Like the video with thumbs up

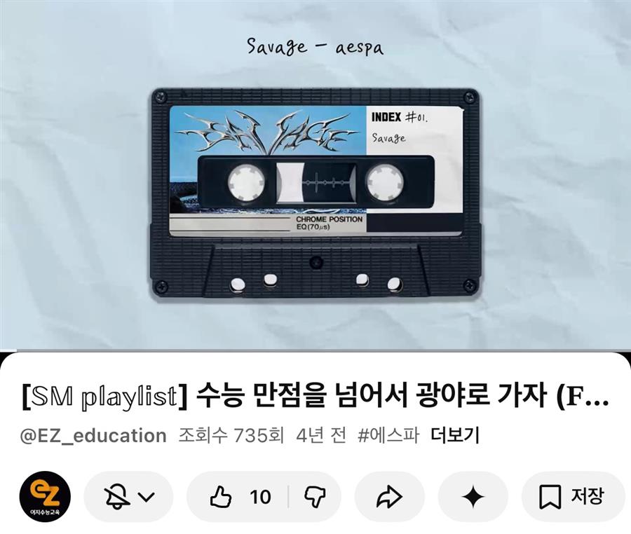click(221, 497)
